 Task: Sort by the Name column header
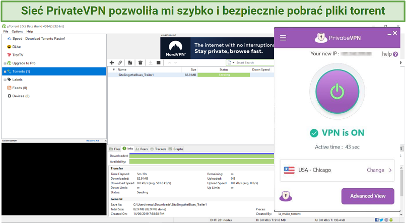tap(149, 69)
